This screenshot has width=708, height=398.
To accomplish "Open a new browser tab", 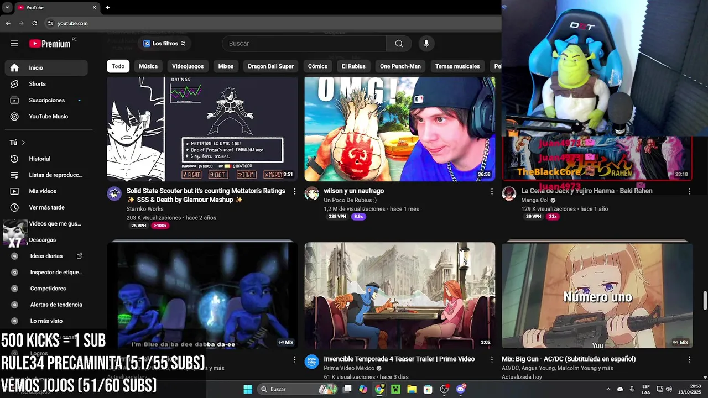I will point(107,8).
